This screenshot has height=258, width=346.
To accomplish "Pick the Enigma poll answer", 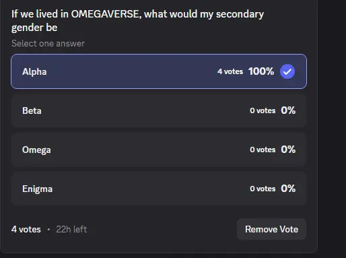I will coord(159,189).
